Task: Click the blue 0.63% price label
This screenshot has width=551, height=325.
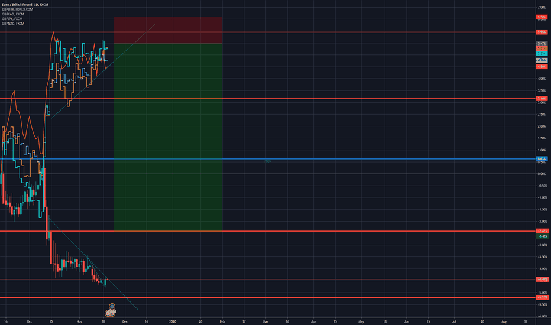Action: (542, 159)
